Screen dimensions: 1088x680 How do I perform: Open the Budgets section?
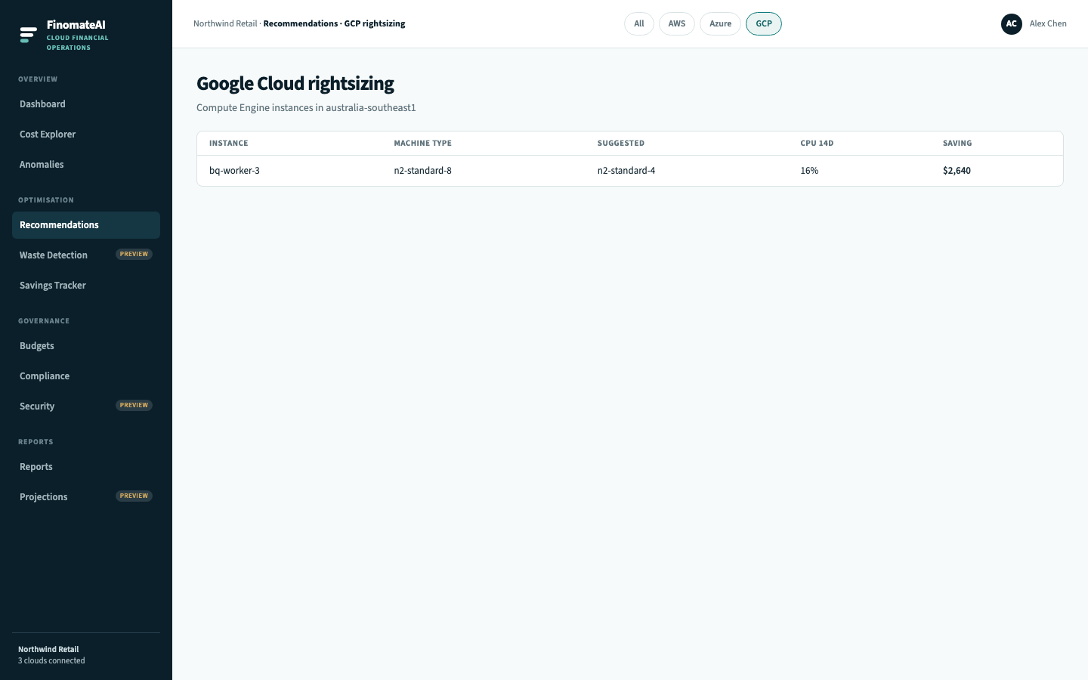point(86,346)
